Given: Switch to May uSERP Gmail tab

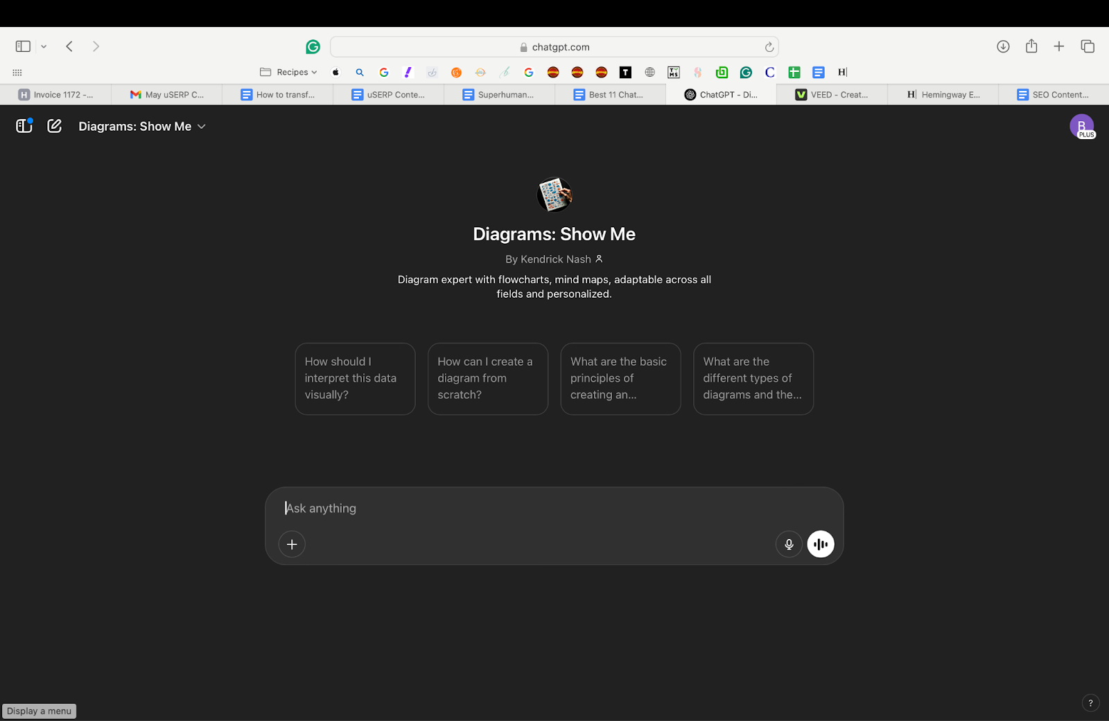Looking at the screenshot, I should pyautogui.click(x=166, y=95).
